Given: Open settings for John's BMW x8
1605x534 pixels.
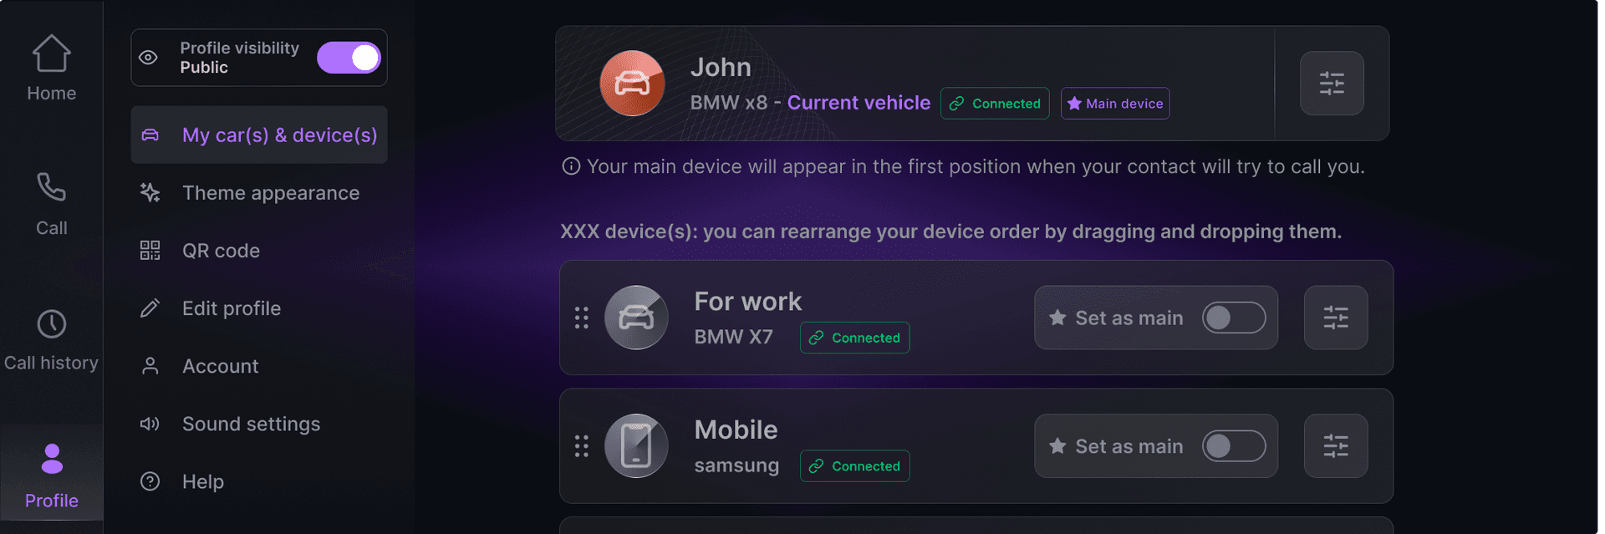Looking at the screenshot, I should (x=1332, y=84).
